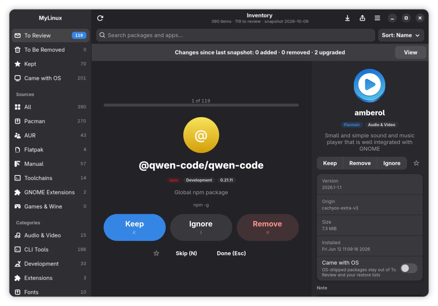The width and height of the screenshot is (438, 306).
Task: Click the amberol play app icon
Action: [369, 85]
